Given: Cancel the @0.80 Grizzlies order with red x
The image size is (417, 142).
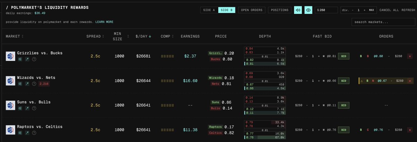Looking at the screenshot, I should tap(410, 56).
